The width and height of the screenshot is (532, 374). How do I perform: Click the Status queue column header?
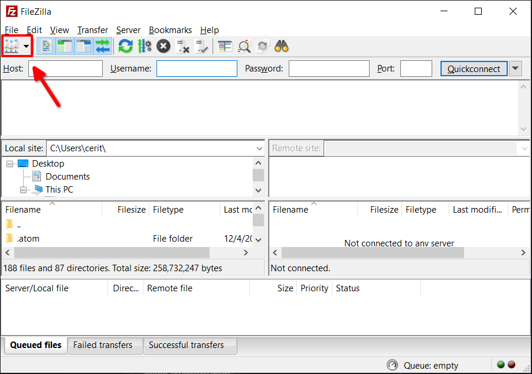pos(377,288)
